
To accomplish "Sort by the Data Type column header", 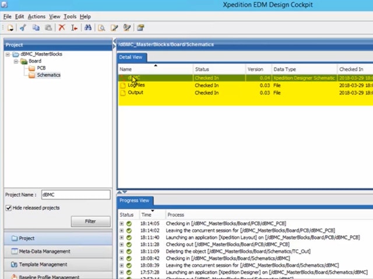I will click(x=304, y=69).
